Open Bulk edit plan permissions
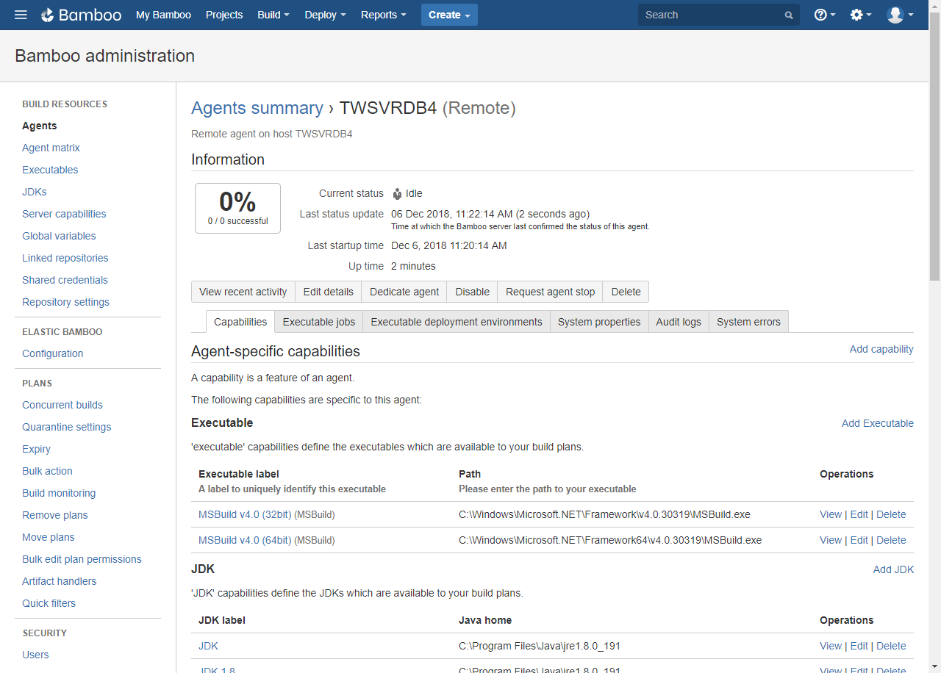Image resolution: width=941 pixels, height=673 pixels. click(x=82, y=559)
